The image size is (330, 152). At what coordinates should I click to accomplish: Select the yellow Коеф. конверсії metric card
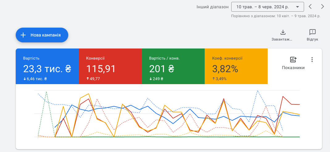coord(236,66)
